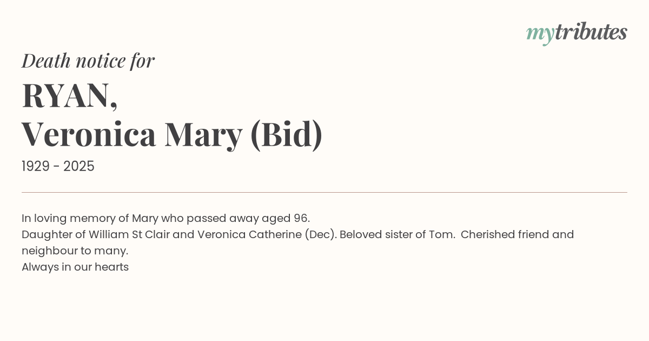
Task: Click the "tributes" dark part of logo
Action: click(591, 32)
